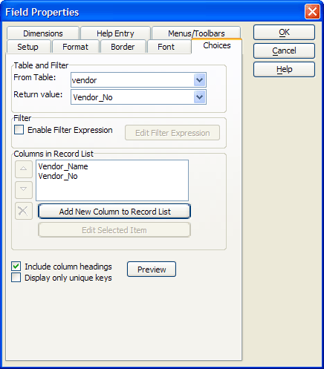Open the Dimensions tab

click(43, 33)
